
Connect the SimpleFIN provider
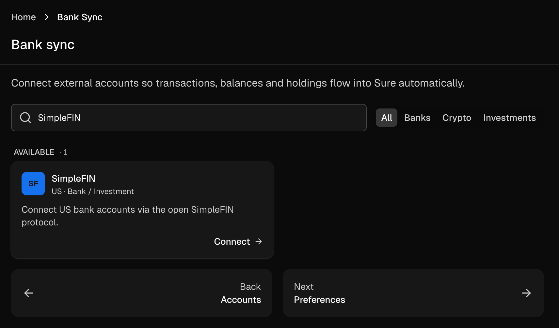point(238,241)
